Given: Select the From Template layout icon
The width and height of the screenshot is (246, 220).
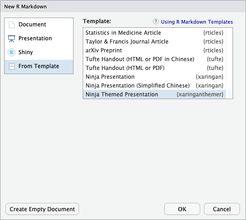Looking at the screenshot, I should point(12,66).
